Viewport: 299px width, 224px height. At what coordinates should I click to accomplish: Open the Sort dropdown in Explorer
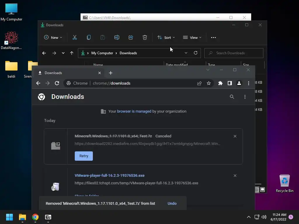(166, 38)
